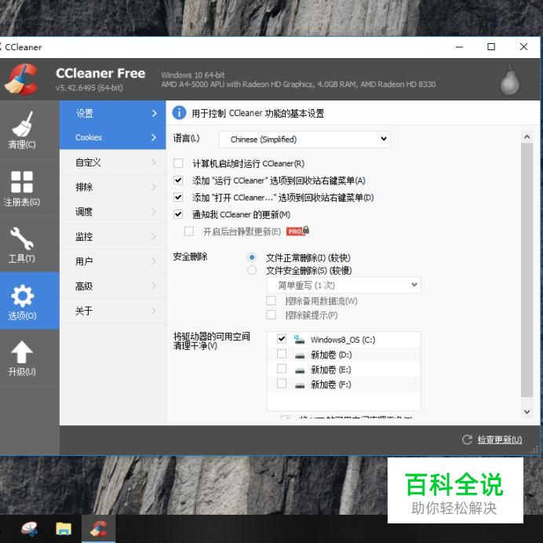Click the CCleaner taskbar icon
This screenshot has width=543, height=543.
98,529
